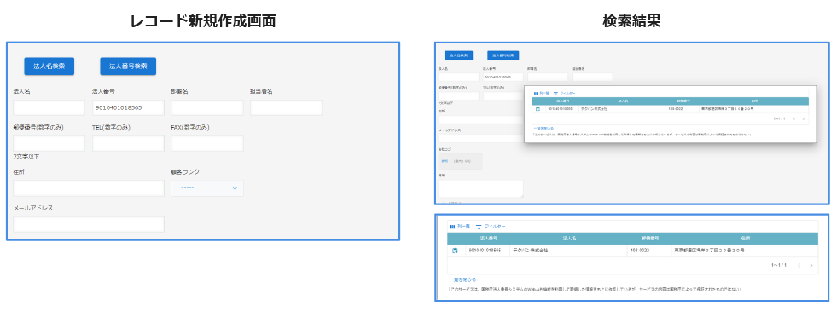Click 法人番号 column header in enlarged bottom list

click(488, 238)
